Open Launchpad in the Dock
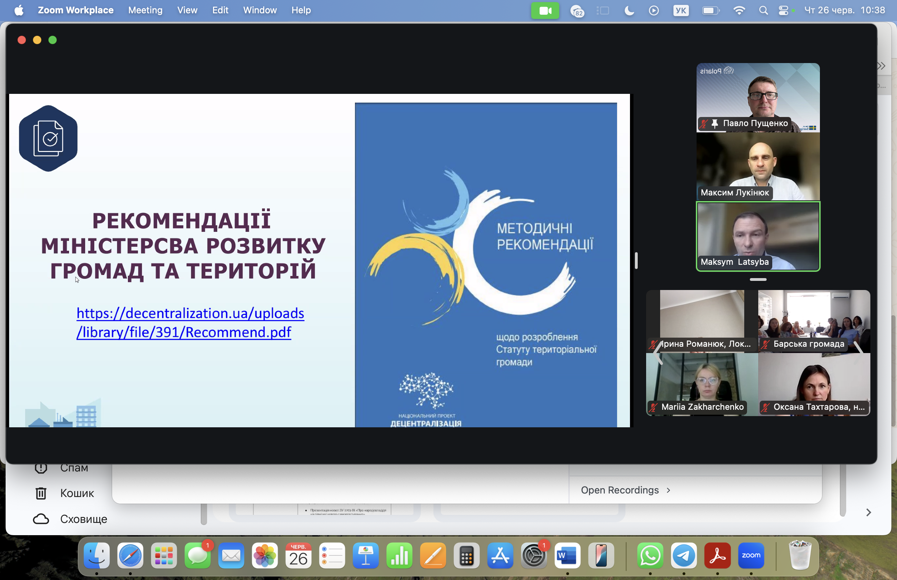897x580 pixels. point(164,555)
